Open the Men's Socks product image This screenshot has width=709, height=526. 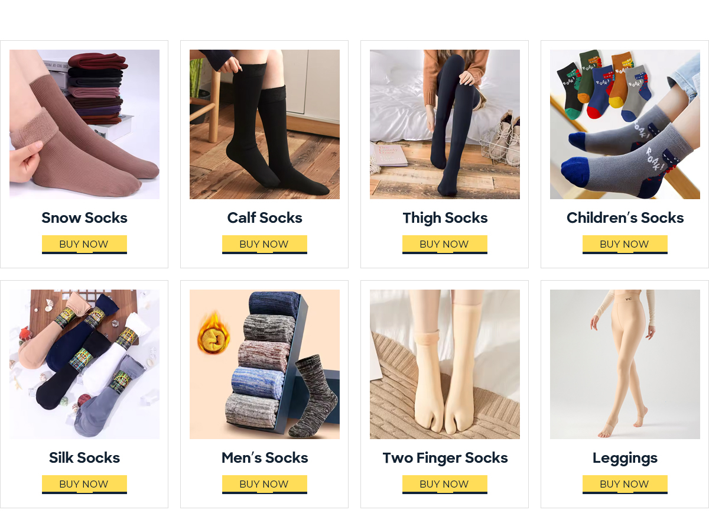(x=265, y=364)
